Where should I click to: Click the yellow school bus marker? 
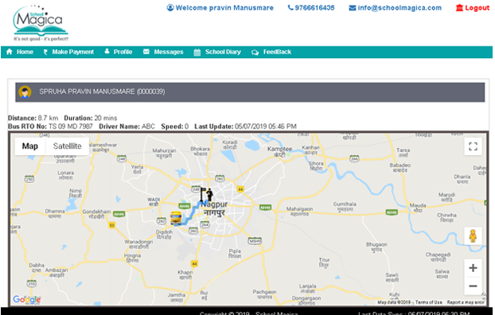176,218
